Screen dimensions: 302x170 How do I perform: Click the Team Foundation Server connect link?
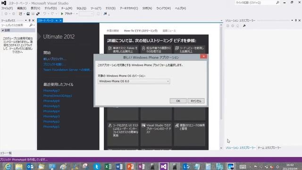67,70
